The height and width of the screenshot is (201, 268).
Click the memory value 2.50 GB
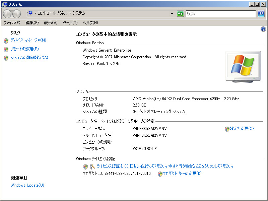pos(139,105)
